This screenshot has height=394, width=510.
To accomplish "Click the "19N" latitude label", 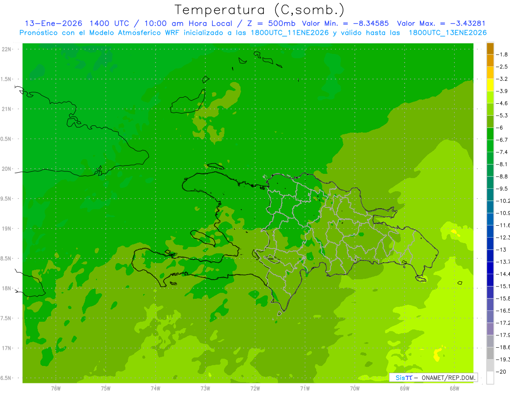I will (x=6, y=229).
